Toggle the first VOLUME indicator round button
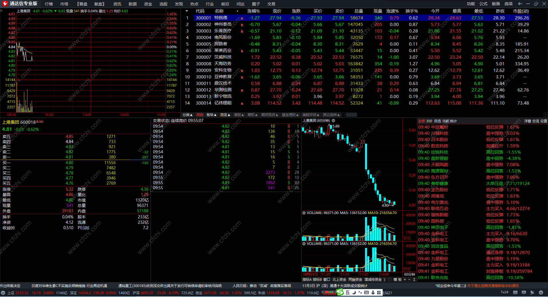 click(304, 213)
